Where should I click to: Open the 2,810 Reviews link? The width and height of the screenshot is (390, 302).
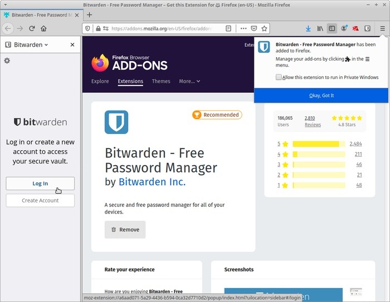pos(313,121)
